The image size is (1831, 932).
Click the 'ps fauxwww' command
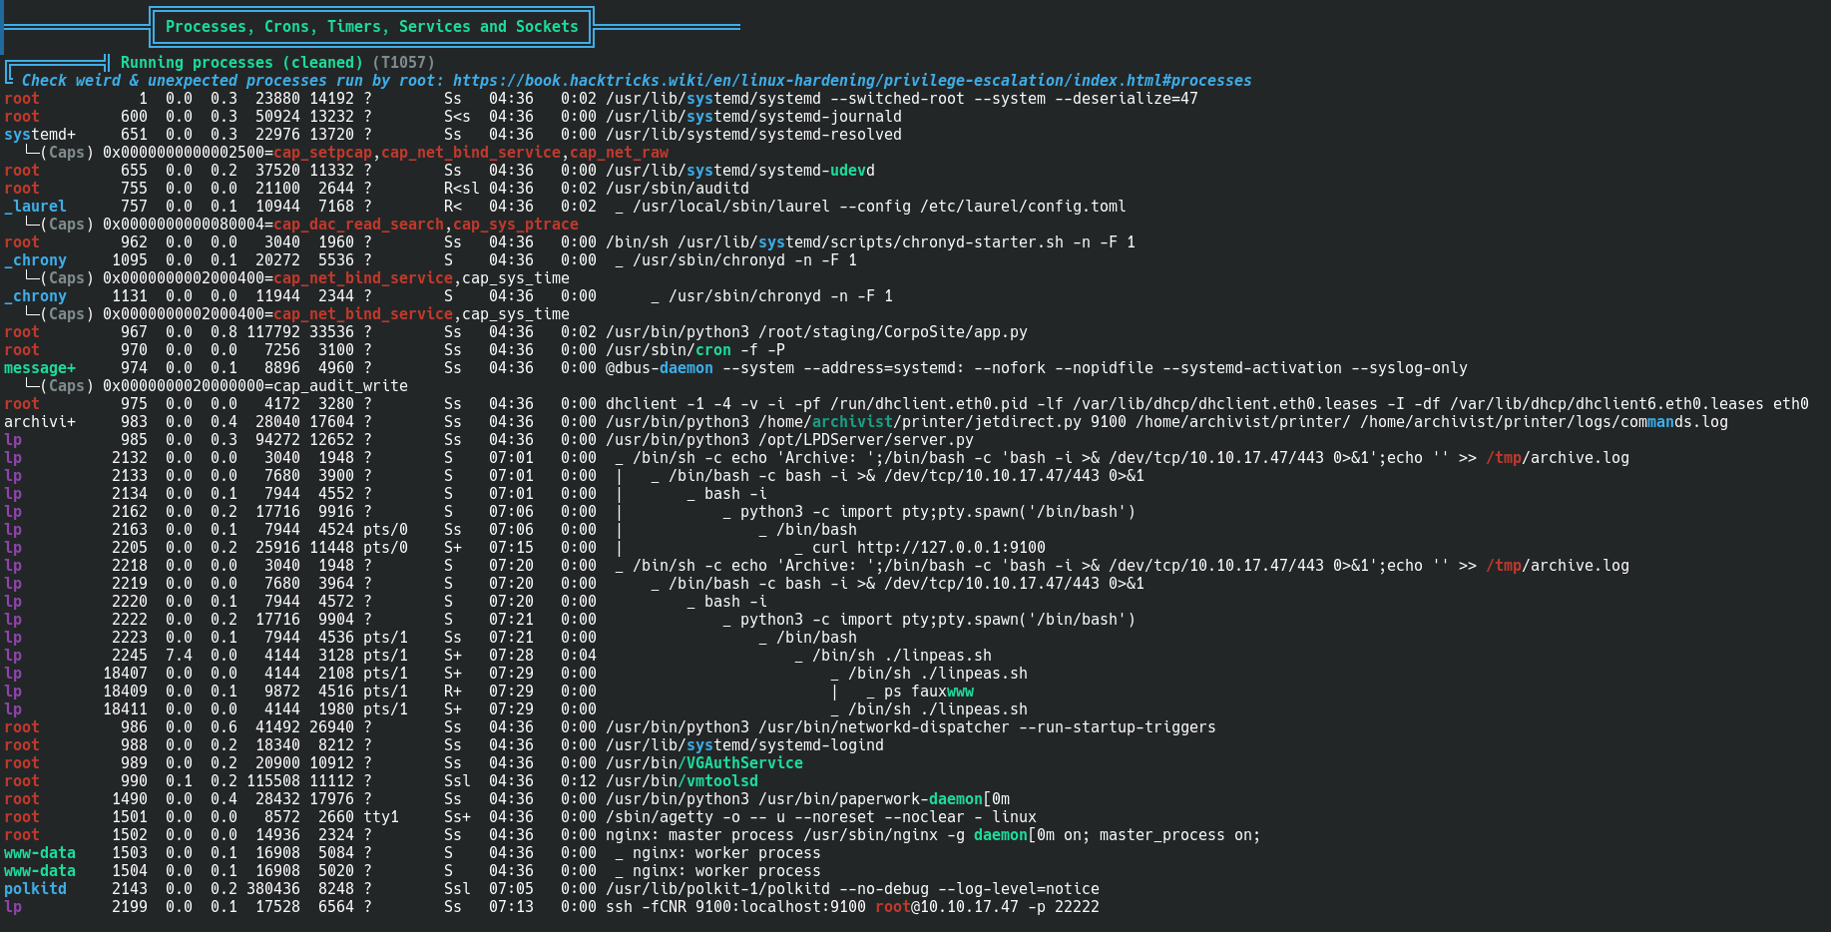pos(928,692)
